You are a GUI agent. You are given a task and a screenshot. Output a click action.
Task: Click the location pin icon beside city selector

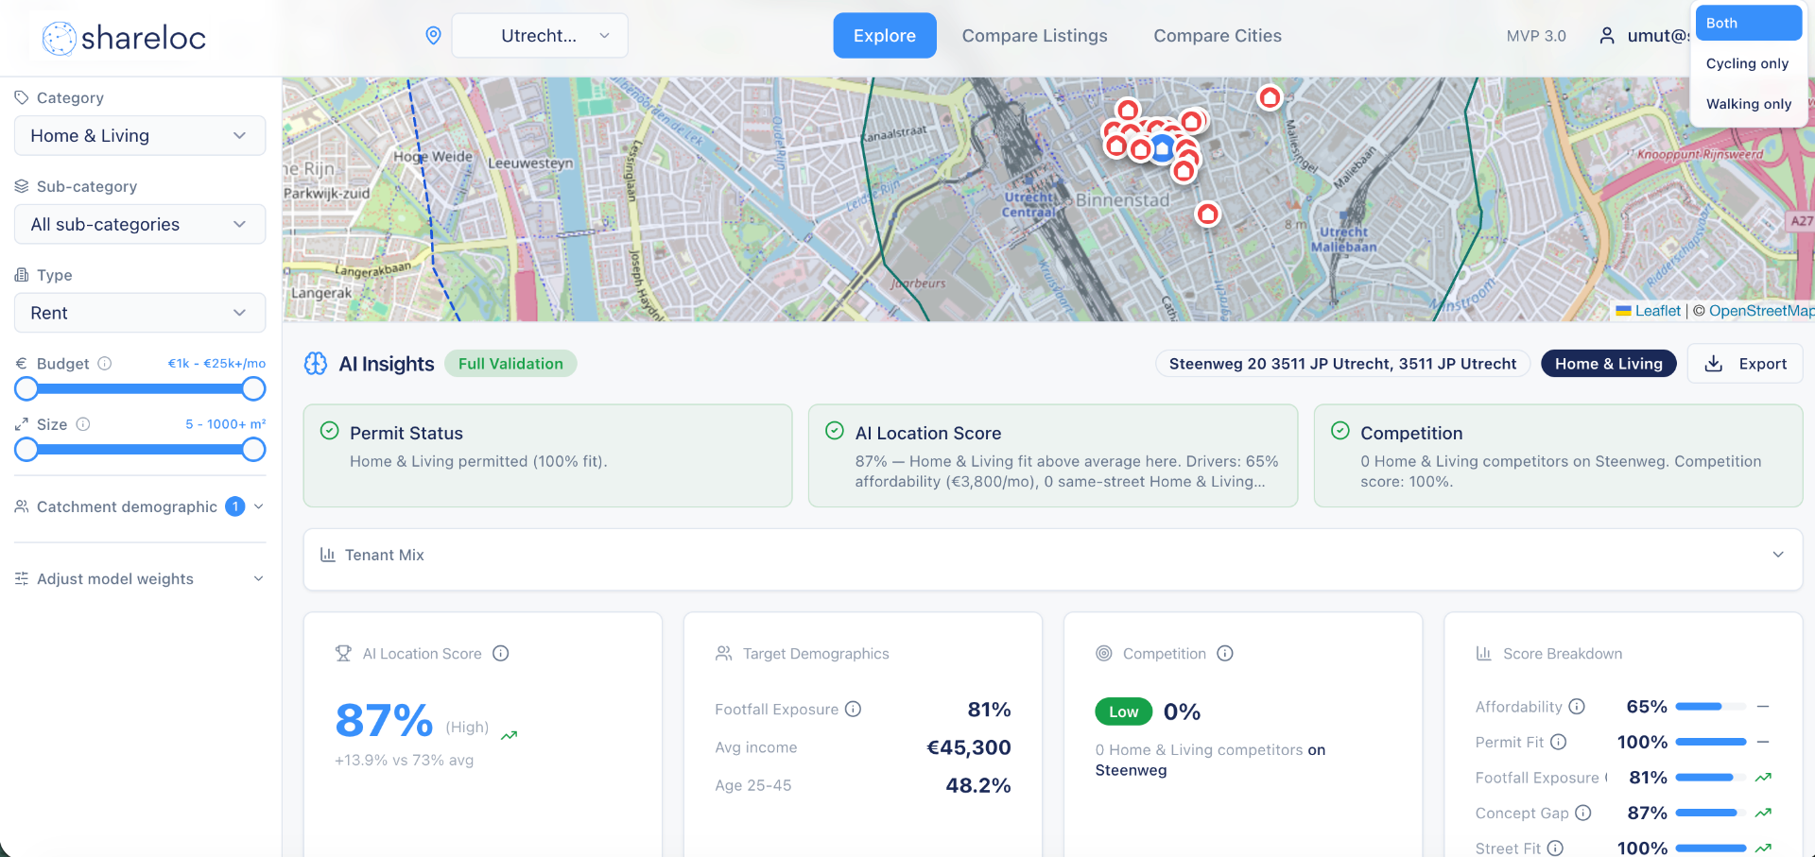433,36
